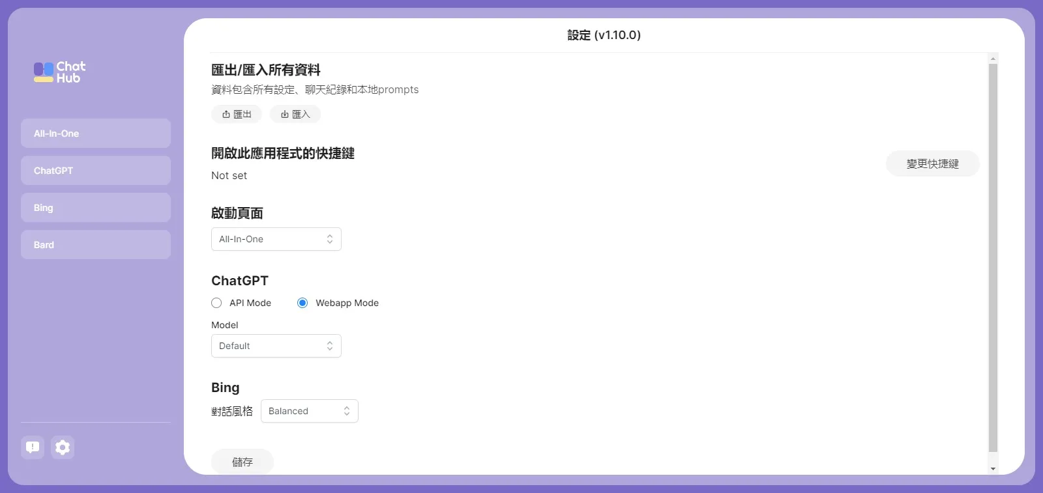Open the startup page All-In-One dropdown
This screenshot has width=1043, height=493.
(x=276, y=239)
